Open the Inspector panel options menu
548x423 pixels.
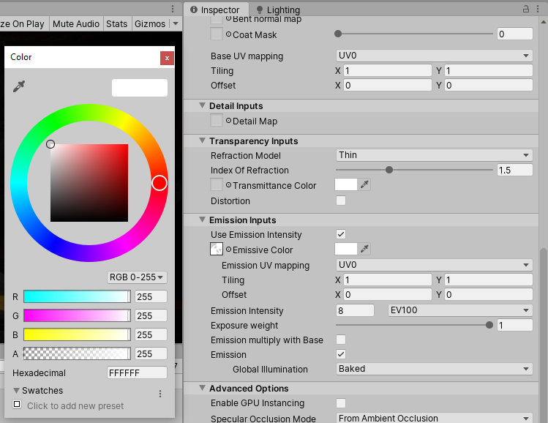coord(538,10)
